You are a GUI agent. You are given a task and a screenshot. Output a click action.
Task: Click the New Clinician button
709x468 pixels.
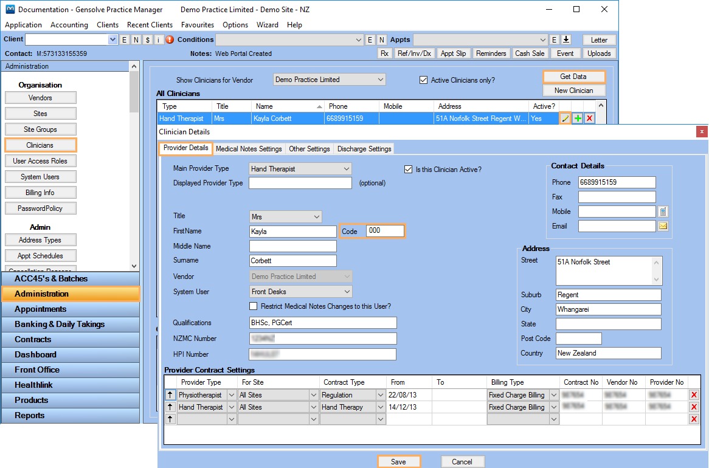(573, 91)
